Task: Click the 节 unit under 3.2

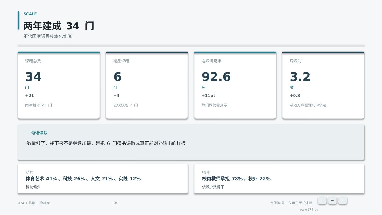Action: [292, 88]
